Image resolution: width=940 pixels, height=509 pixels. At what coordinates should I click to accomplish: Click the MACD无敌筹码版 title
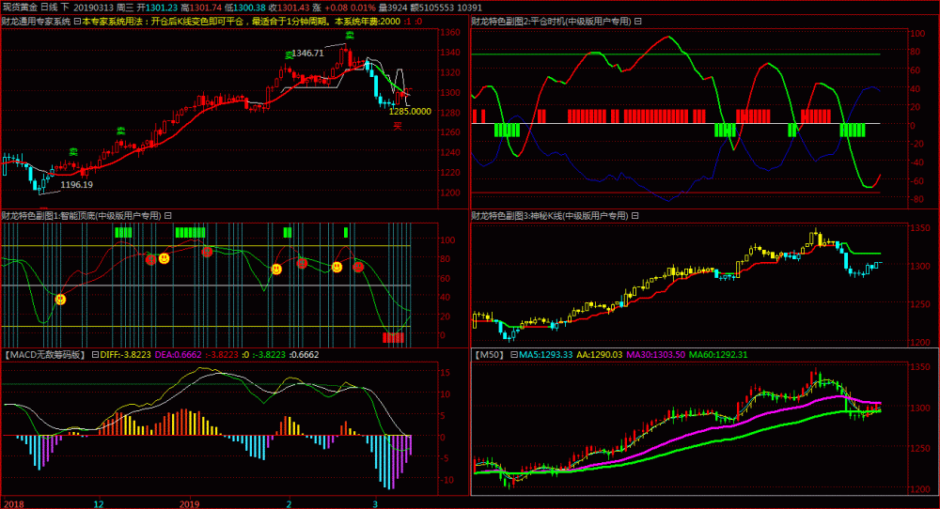point(45,354)
